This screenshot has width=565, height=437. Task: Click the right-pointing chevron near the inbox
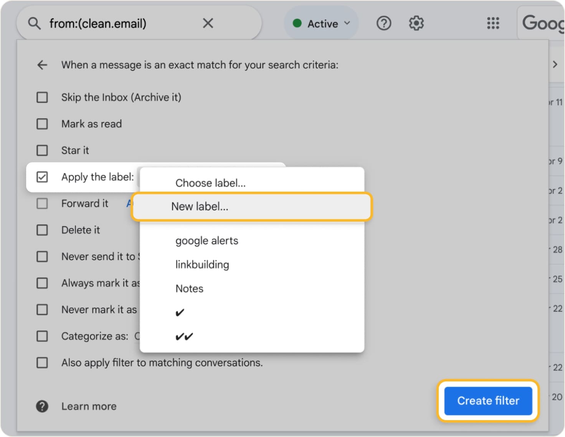555,64
